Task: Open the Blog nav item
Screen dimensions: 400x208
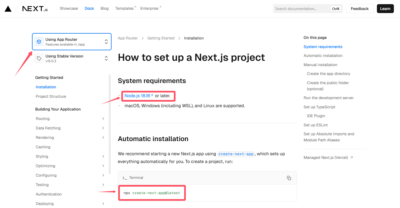Action: (105, 8)
